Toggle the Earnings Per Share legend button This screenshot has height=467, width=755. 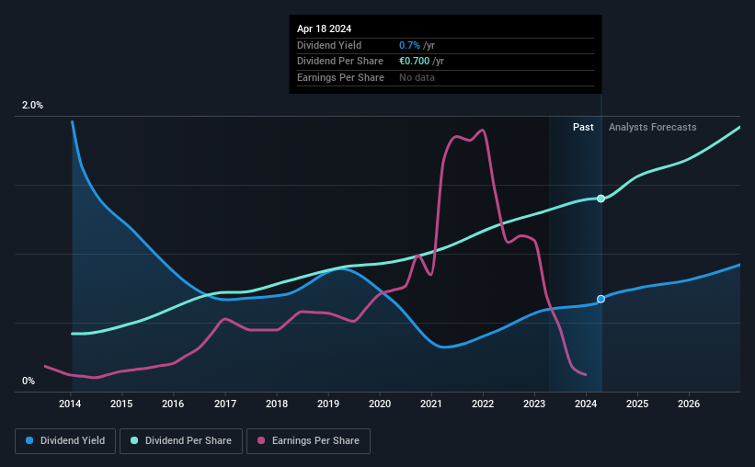tap(308, 441)
